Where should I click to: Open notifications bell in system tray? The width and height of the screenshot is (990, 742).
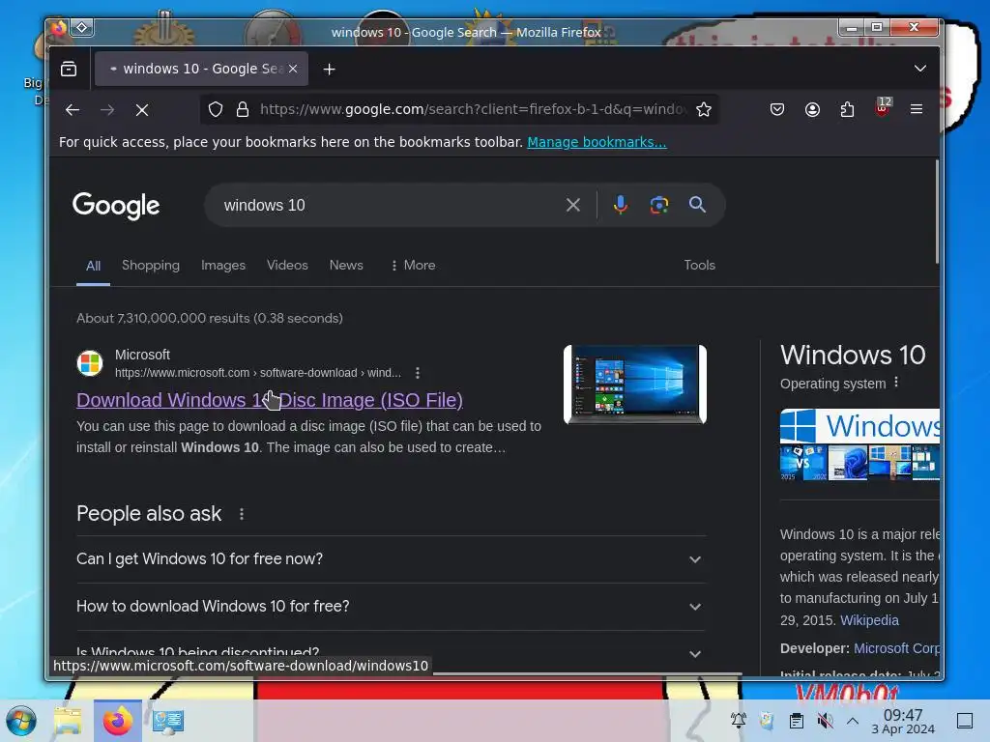[738, 720]
